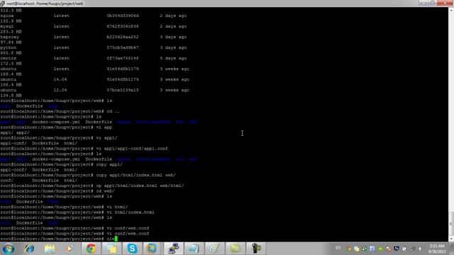Click the '5 days ago' text for centos
This screenshot has width=454, height=255.
[173, 58]
